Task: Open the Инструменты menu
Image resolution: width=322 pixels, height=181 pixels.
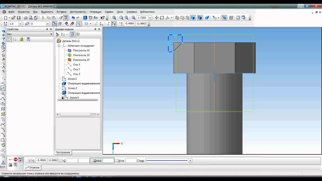Action: click(78, 12)
